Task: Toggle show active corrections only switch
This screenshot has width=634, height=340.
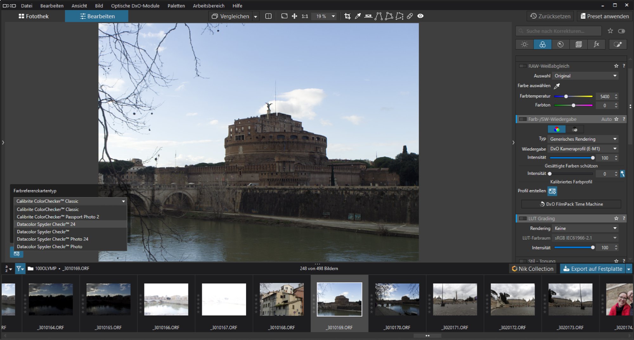Action: 621,31
